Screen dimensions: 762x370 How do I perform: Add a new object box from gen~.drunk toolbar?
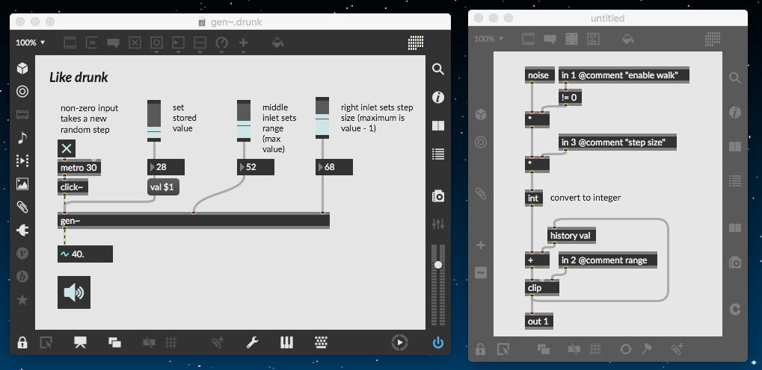pos(70,43)
